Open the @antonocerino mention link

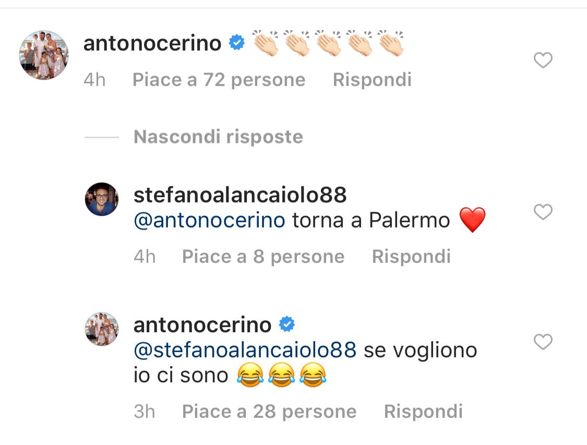click(209, 220)
